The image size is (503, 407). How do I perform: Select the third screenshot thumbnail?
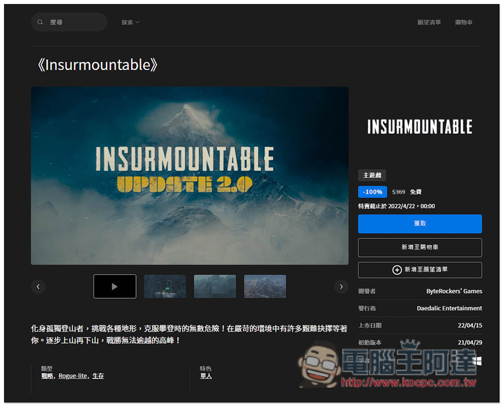pyautogui.click(x=215, y=286)
